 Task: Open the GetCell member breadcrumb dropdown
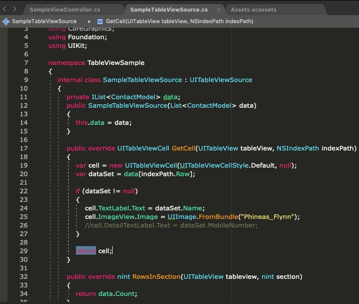179,21
